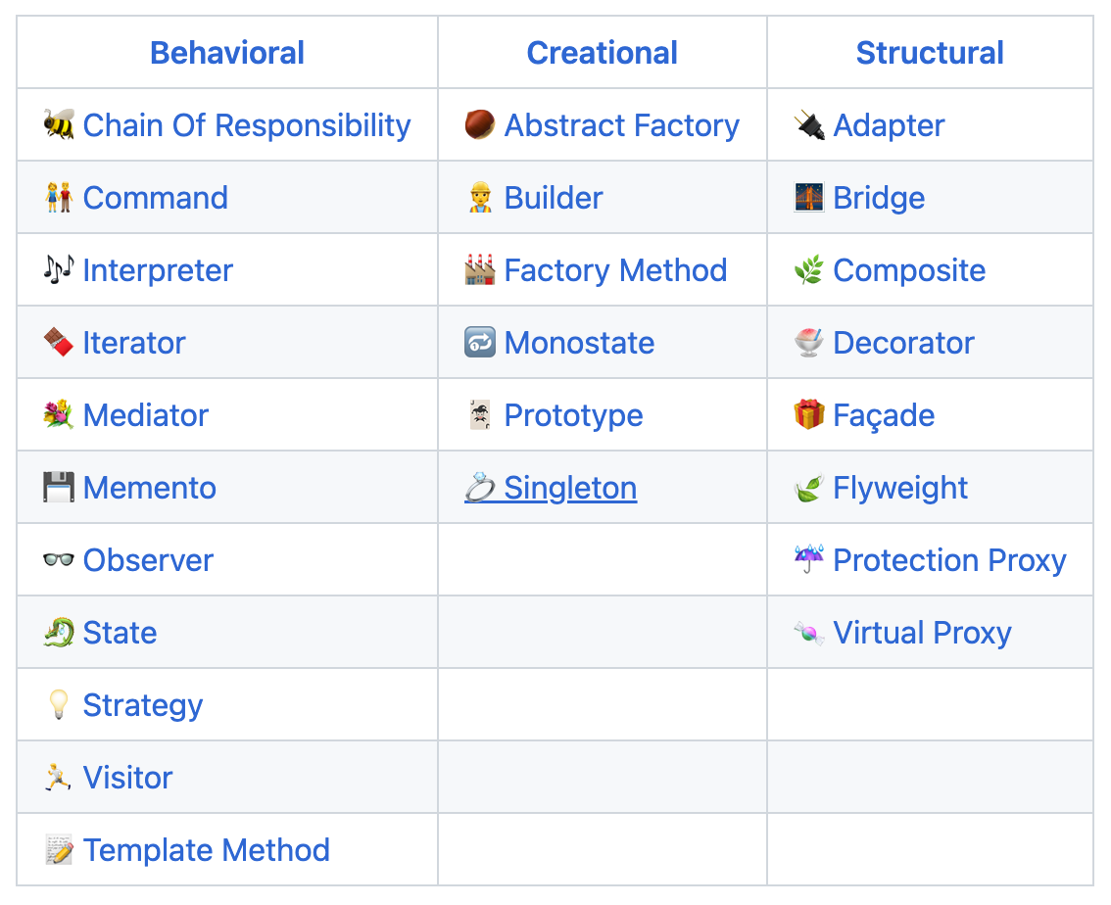Click the chestnut emoji beside Abstract Factory

(480, 124)
